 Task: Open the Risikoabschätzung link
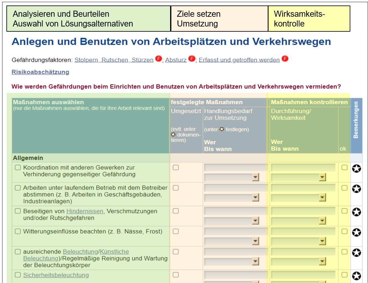pos(40,72)
